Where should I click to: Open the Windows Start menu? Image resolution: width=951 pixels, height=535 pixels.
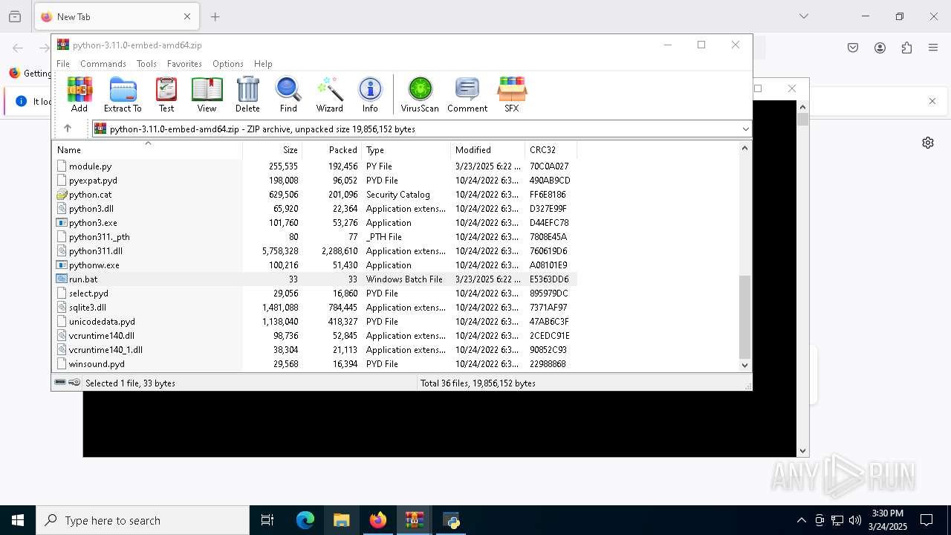pyautogui.click(x=18, y=520)
